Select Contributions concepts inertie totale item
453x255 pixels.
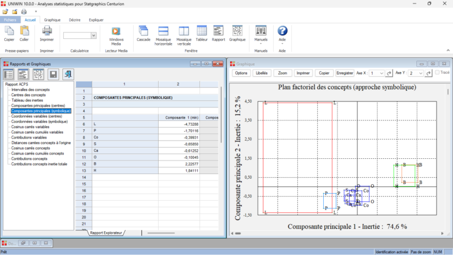click(39, 164)
